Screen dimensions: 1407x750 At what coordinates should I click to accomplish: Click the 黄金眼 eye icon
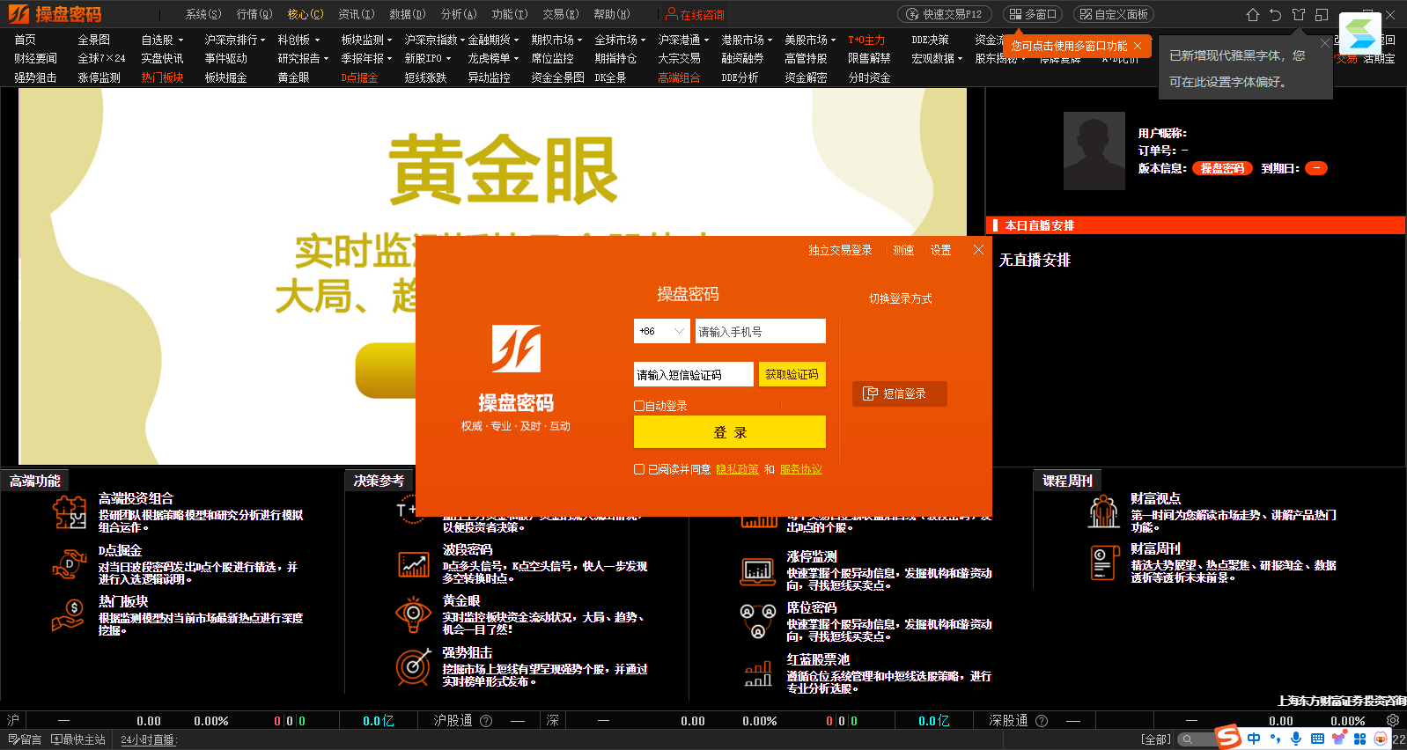point(413,614)
